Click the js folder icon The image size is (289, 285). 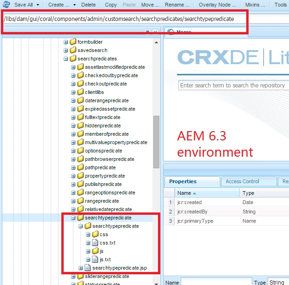click(95, 251)
